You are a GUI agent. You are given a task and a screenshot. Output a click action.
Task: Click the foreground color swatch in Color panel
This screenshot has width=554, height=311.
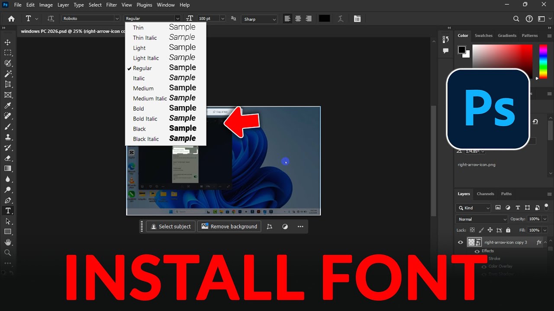pos(462,49)
